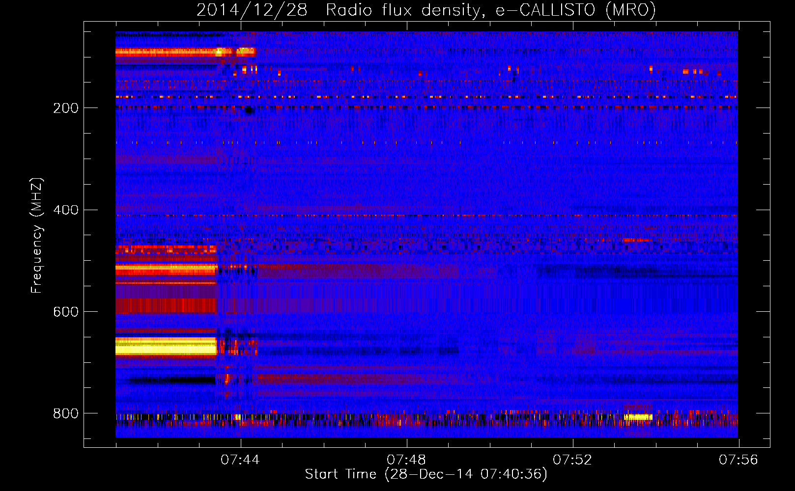
Task: Click the 800 frequency tick label
Action: (66, 413)
